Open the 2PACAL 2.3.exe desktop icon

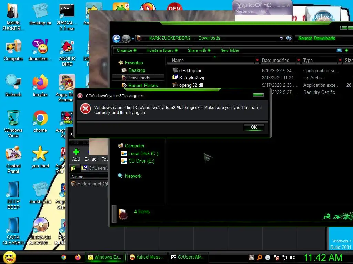coord(67,17)
